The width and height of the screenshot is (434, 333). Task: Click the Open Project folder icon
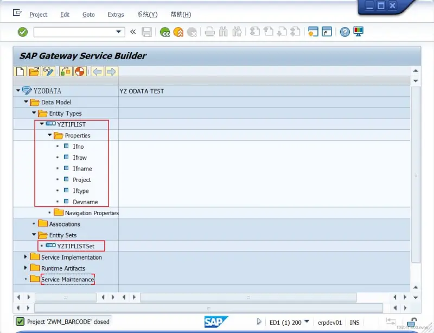pos(34,72)
